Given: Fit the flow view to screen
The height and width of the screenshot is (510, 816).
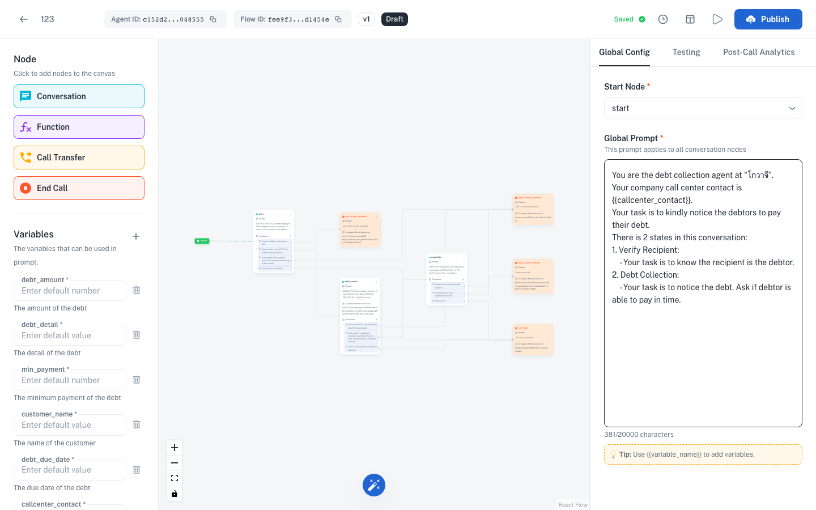Looking at the screenshot, I should 175,478.
